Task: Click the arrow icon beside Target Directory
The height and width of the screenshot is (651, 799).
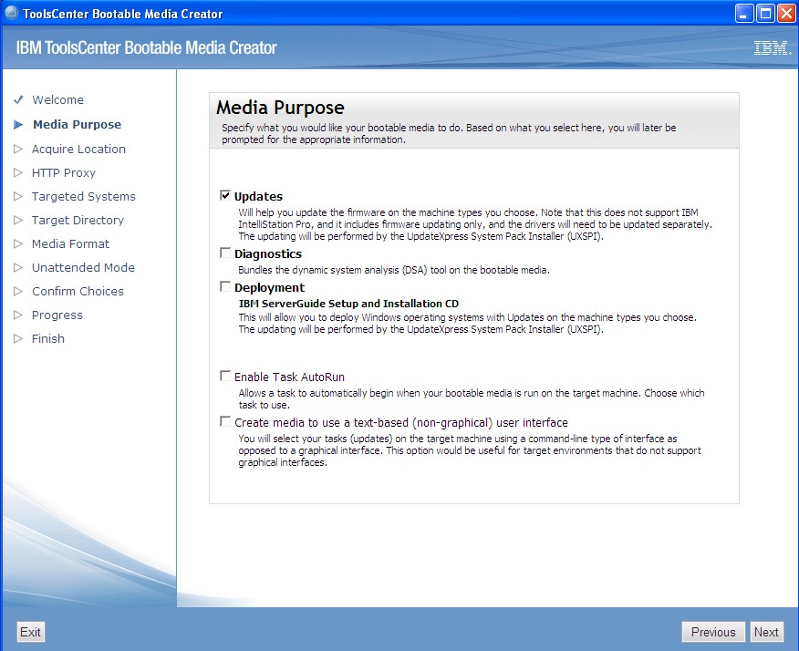Action: [18, 220]
